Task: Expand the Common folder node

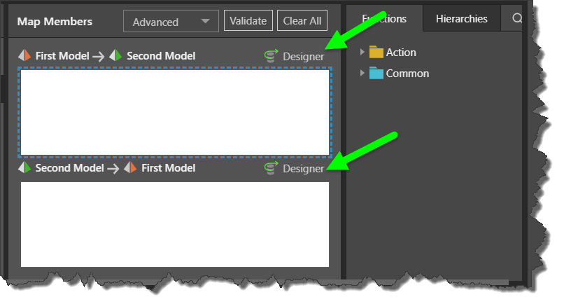Action: (x=362, y=74)
